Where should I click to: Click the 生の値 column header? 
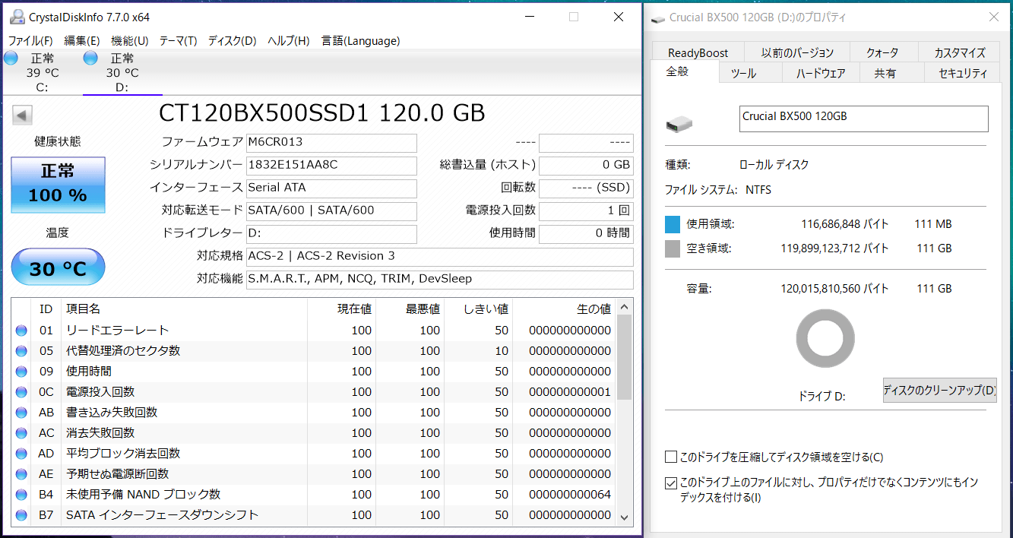click(x=564, y=309)
